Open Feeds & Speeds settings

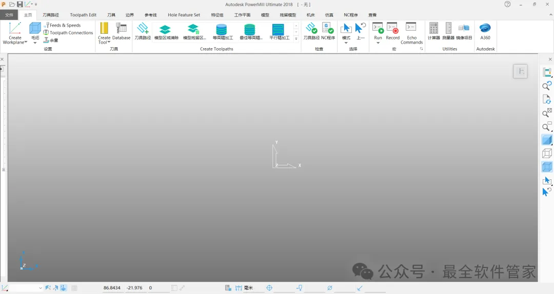[x=63, y=25]
